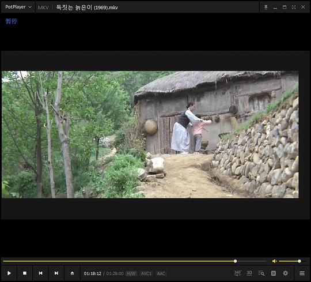Enable 360 degree video mode
The width and height of the screenshot is (311, 282).
pos(237,273)
